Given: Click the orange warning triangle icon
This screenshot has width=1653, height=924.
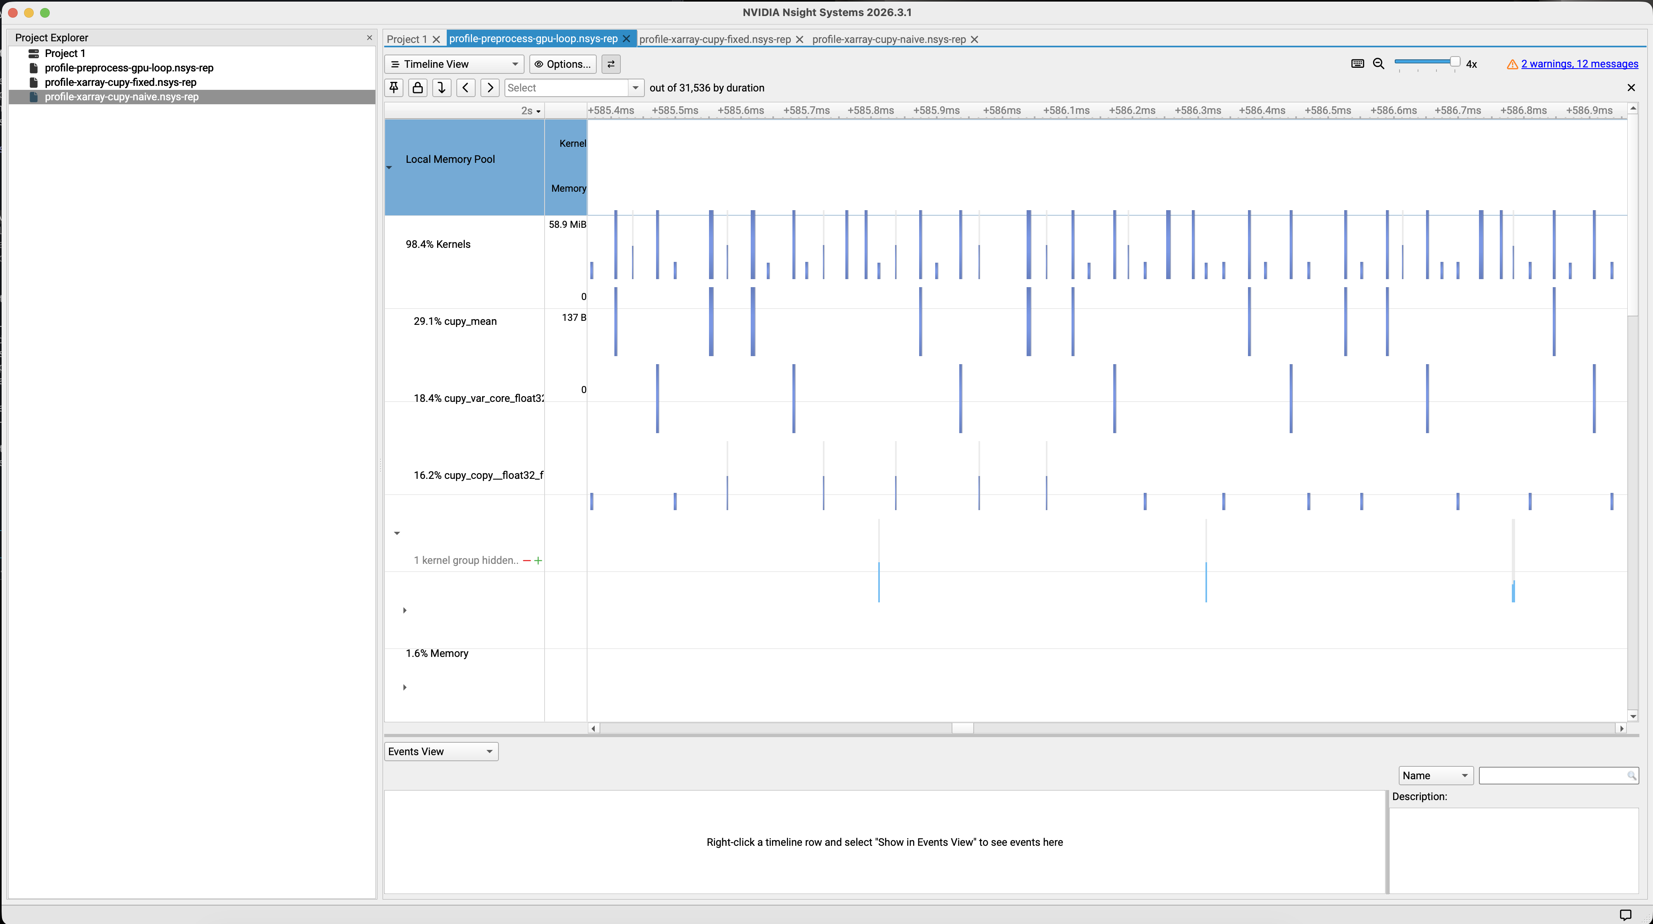Looking at the screenshot, I should [x=1513, y=64].
